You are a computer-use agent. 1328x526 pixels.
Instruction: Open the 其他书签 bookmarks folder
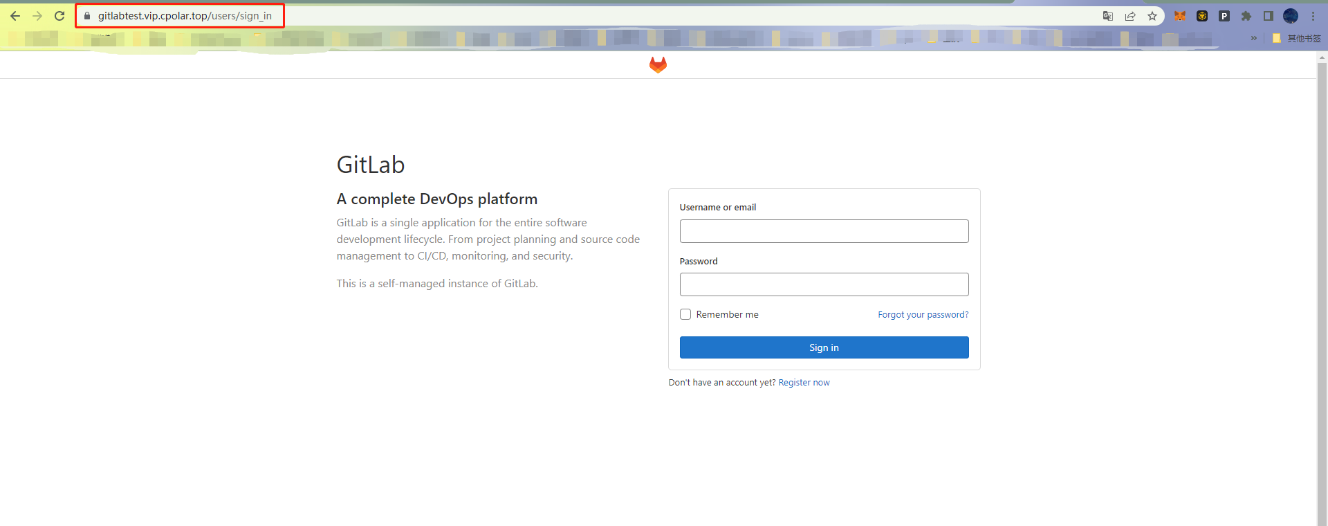[1297, 38]
